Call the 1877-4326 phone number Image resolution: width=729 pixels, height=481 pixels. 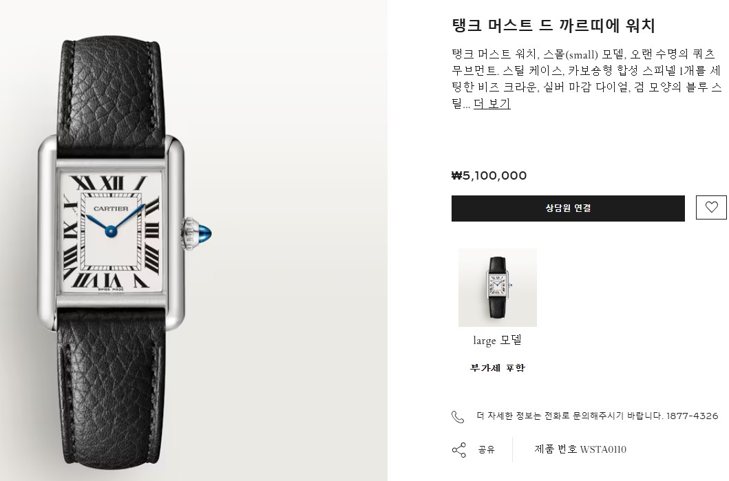(x=693, y=416)
